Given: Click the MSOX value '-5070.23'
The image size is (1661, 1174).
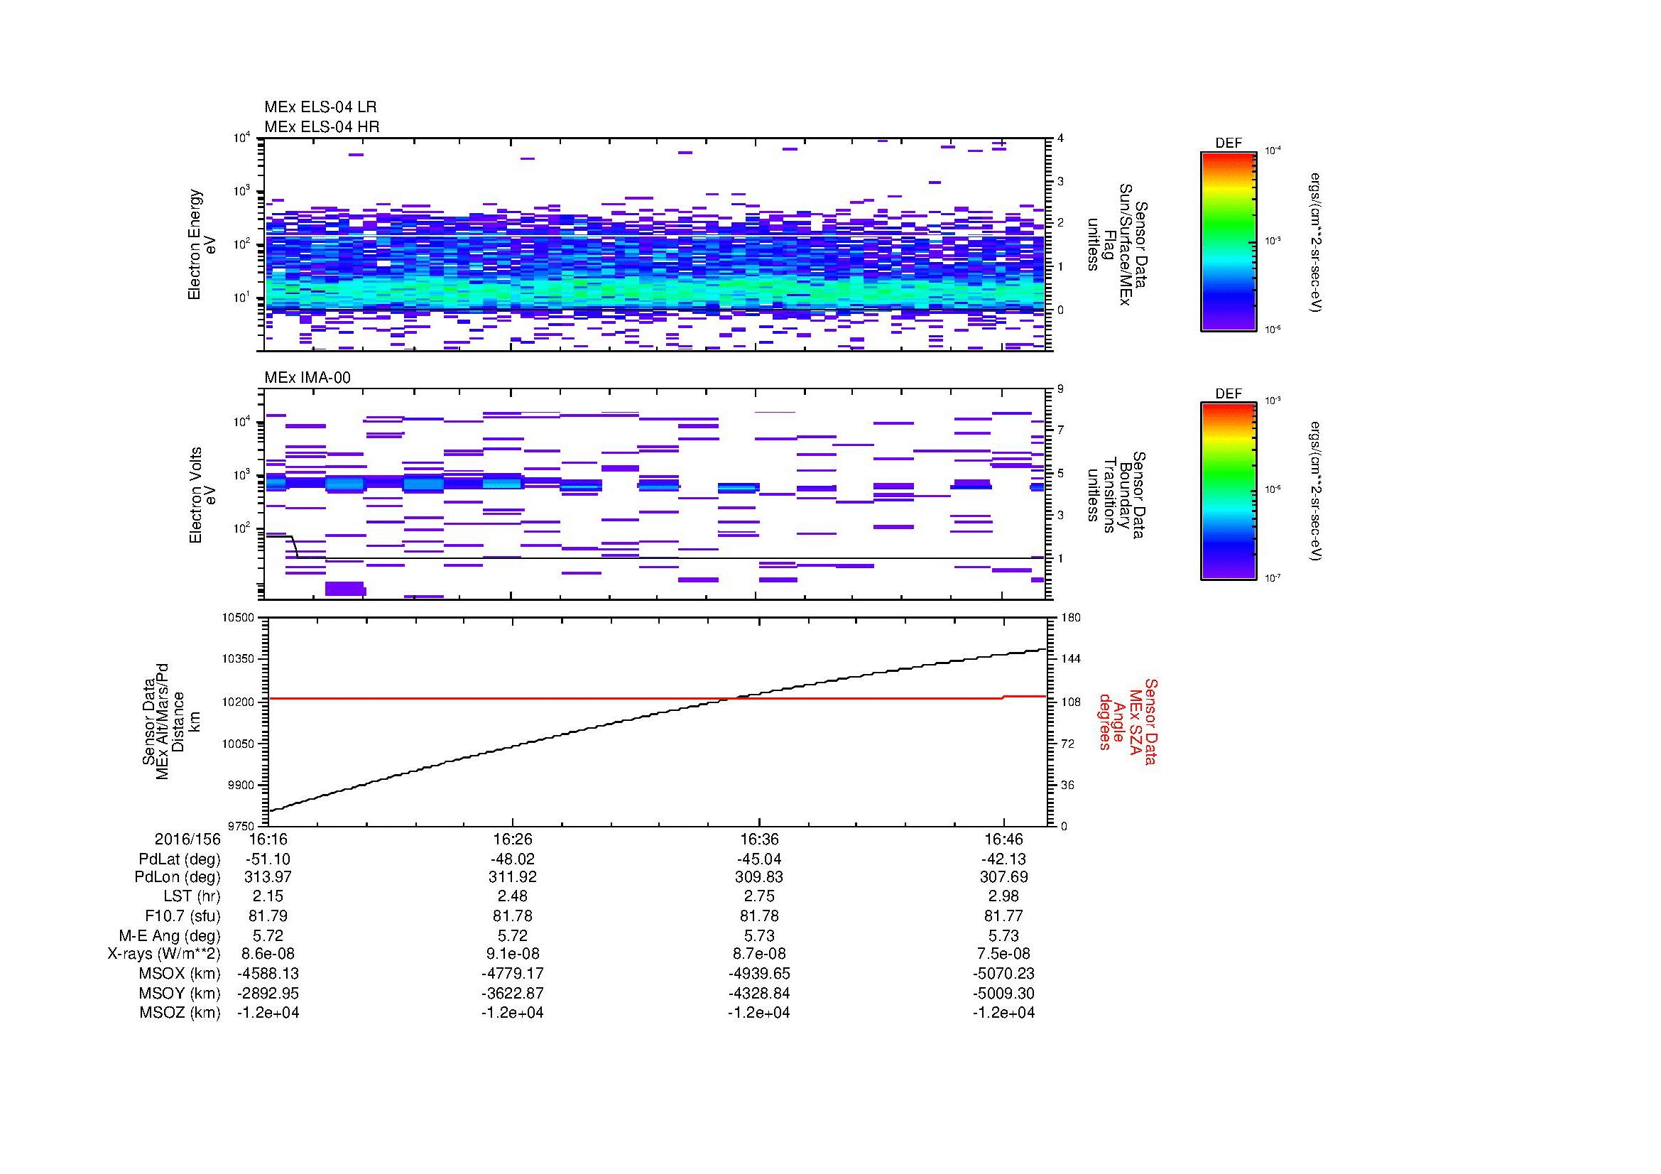Looking at the screenshot, I should click(x=1003, y=974).
